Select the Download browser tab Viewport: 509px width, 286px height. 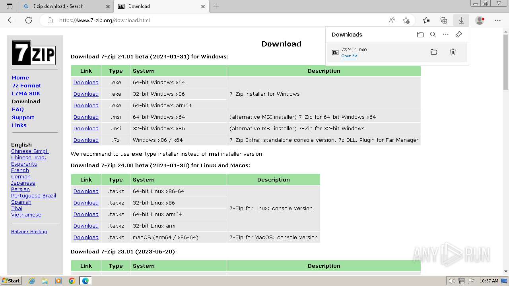tap(162, 6)
